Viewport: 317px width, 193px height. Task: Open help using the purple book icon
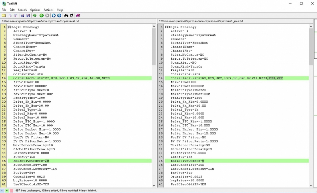[78, 15]
